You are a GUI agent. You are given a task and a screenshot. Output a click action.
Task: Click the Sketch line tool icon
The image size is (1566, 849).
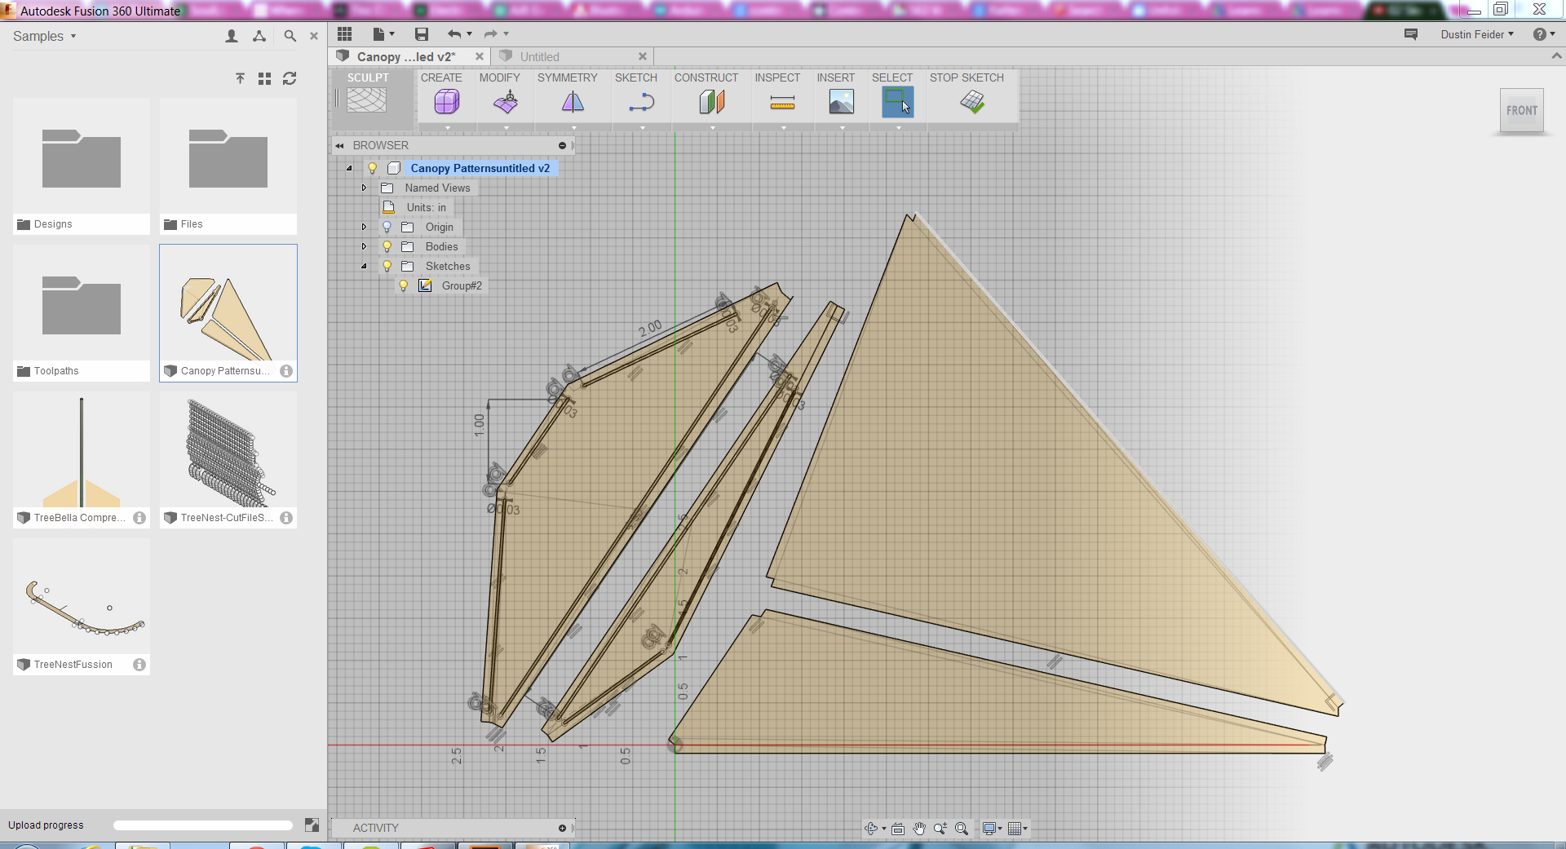pos(642,102)
